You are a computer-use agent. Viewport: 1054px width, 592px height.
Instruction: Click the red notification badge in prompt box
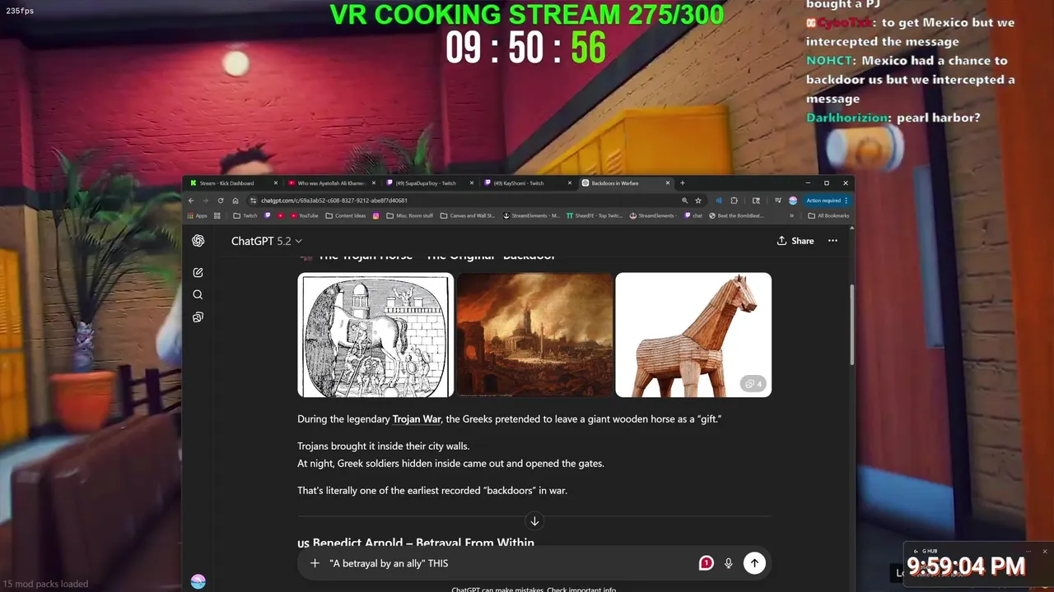(706, 563)
